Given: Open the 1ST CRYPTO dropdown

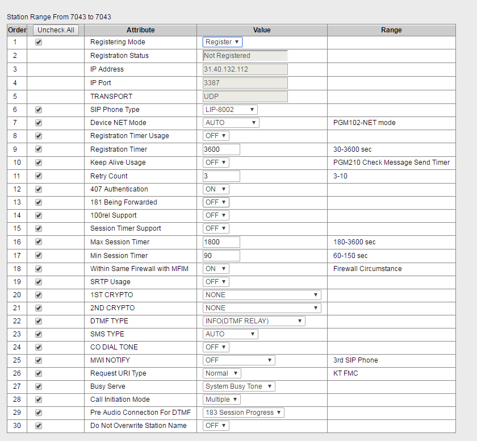Looking at the screenshot, I should click(262, 295).
